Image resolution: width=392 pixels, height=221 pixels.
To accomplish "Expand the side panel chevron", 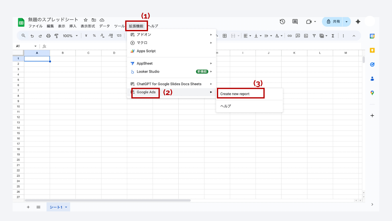I will [372, 204].
